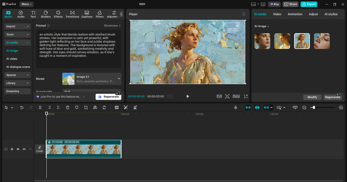Open the Menu dropdown in the title bar

coord(26,4)
